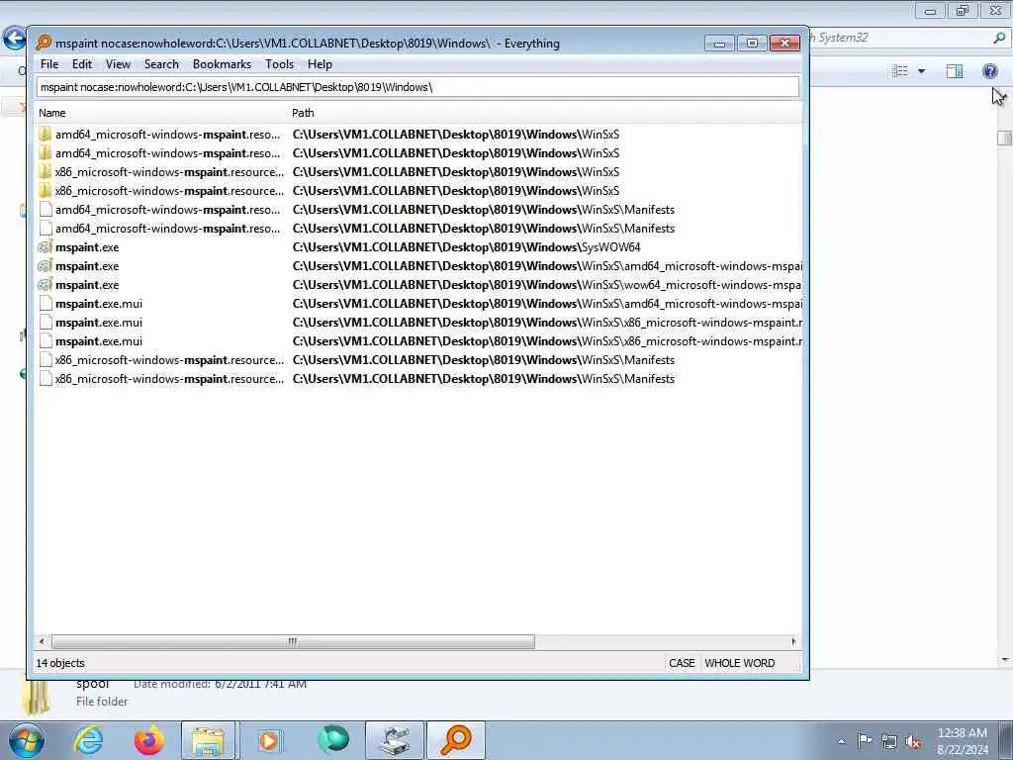Open the View menu
This screenshot has width=1013, height=760.
[x=119, y=64]
